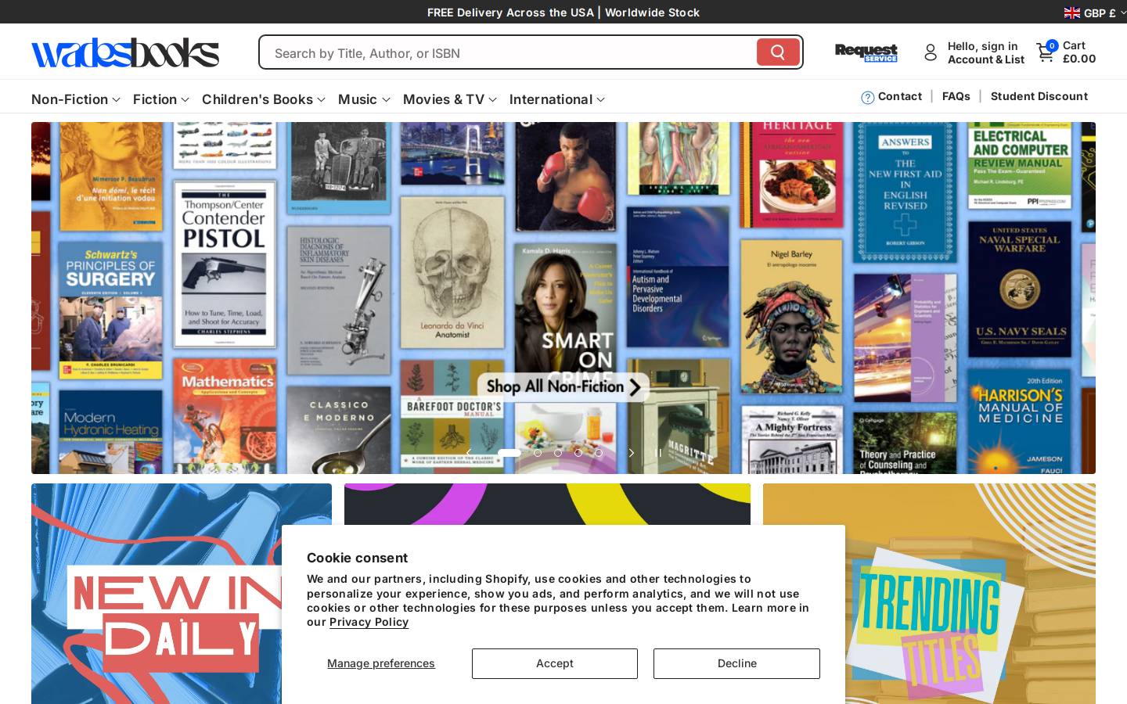This screenshot has height=704, width=1127.
Task: Click Shop All Non-Fiction banner button
Action: coord(563,386)
